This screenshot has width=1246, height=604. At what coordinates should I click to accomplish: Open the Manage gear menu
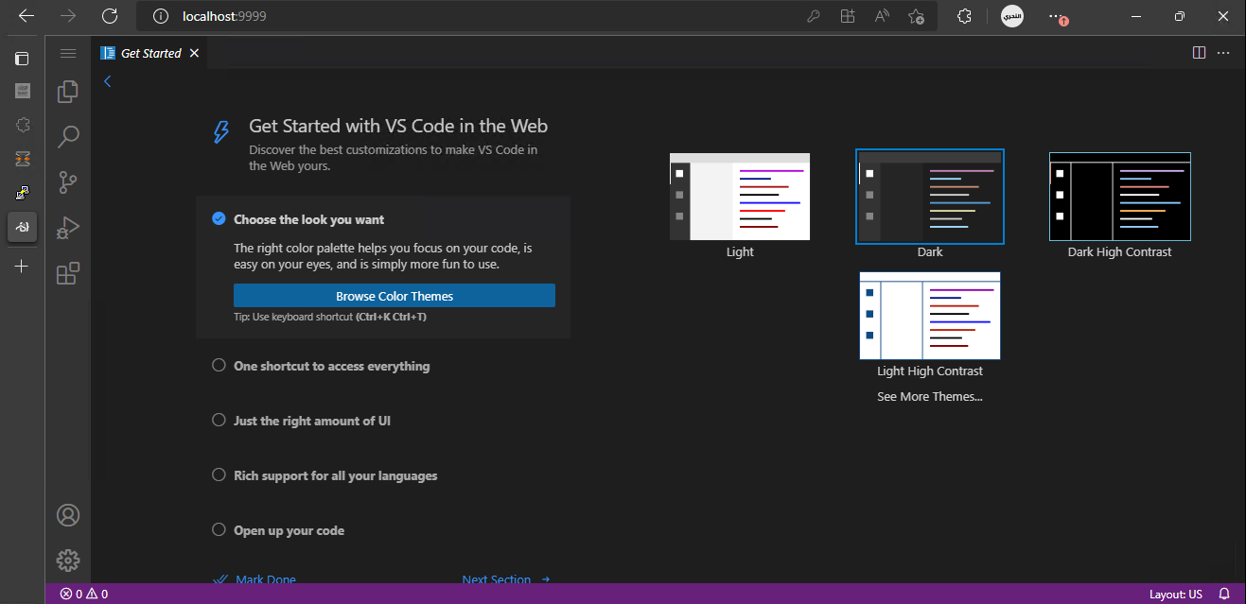pyautogui.click(x=68, y=561)
